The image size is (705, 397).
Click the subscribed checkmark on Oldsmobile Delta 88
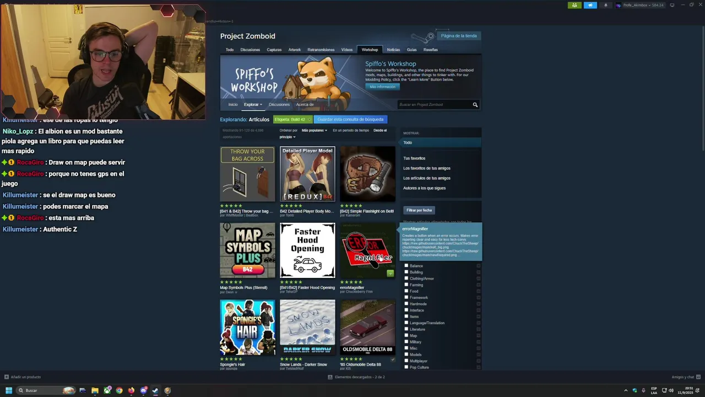click(393, 360)
